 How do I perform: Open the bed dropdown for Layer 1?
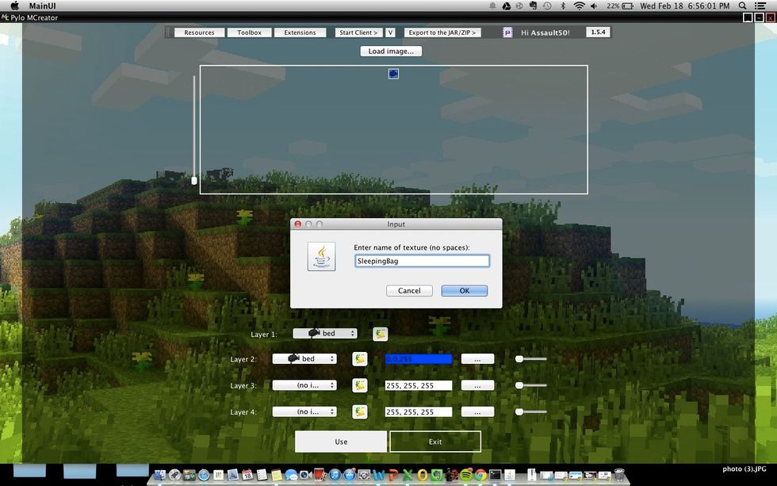point(325,334)
